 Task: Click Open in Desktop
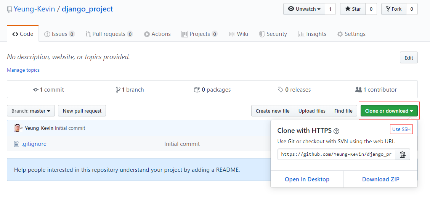(x=307, y=179)
